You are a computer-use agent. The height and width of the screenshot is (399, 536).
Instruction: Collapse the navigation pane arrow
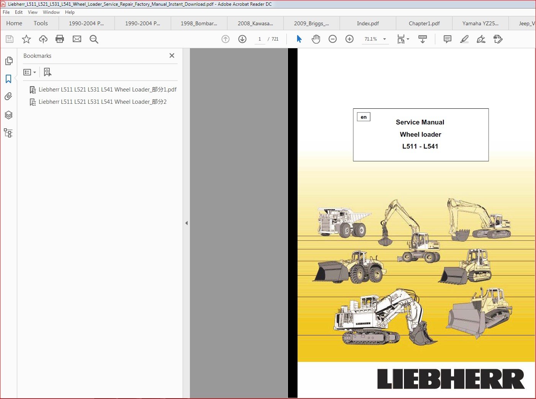coord(186,223)
